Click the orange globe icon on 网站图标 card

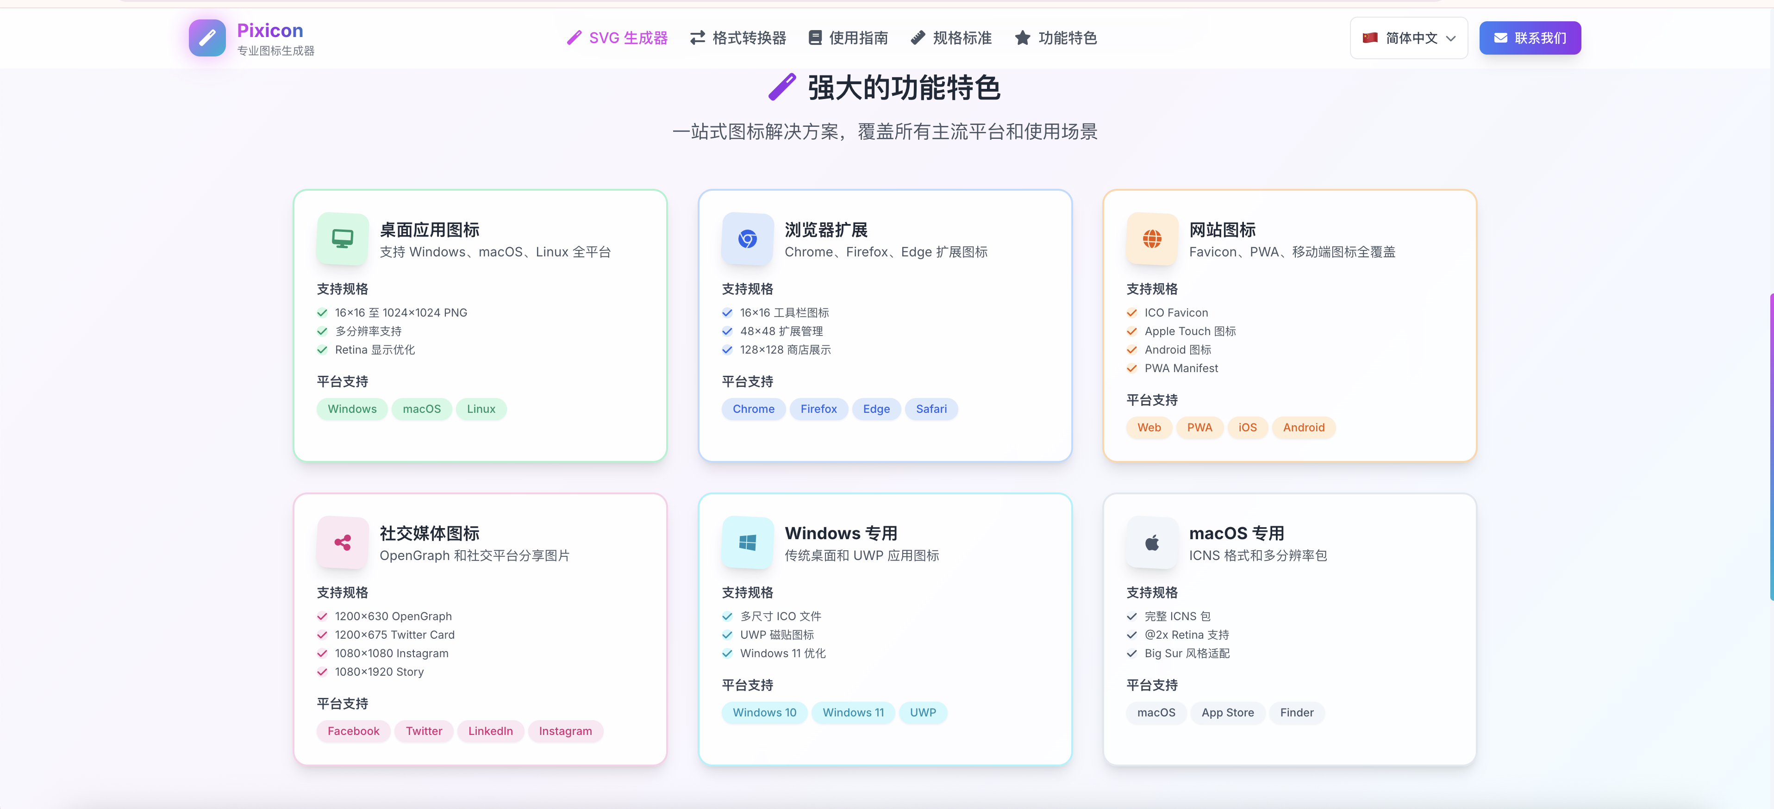click(x=1151, y=239)
